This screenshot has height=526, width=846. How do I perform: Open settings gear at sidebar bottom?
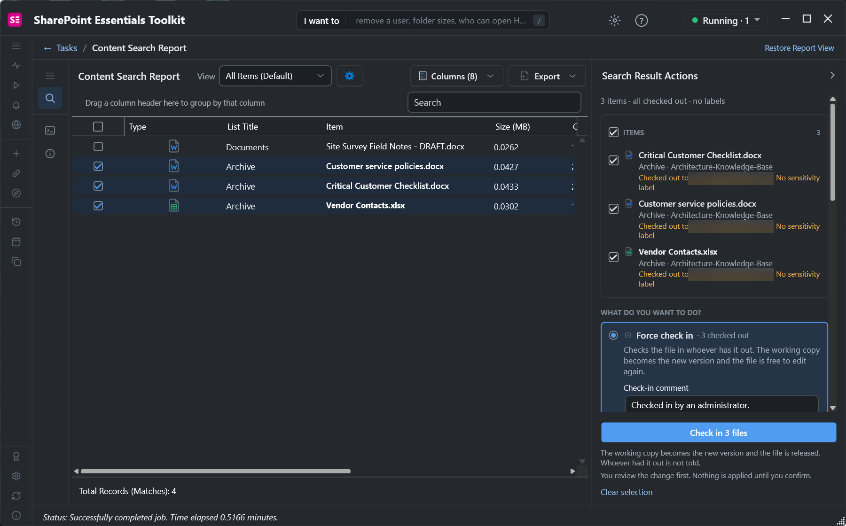point(16,476)
